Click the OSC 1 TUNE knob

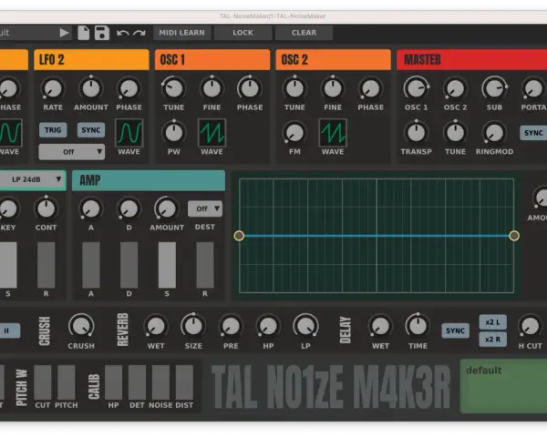click(174, 88)
